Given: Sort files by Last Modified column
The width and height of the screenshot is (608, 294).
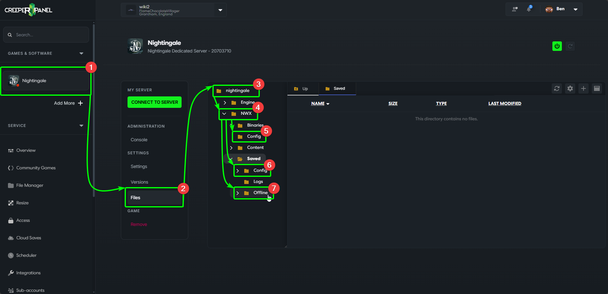Looking at the screenshot, I should pyautogui.click(x=504, y=103).
